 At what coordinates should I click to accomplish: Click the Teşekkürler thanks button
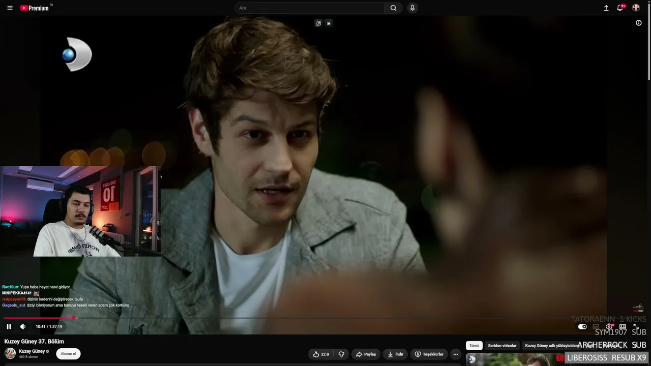429,354
